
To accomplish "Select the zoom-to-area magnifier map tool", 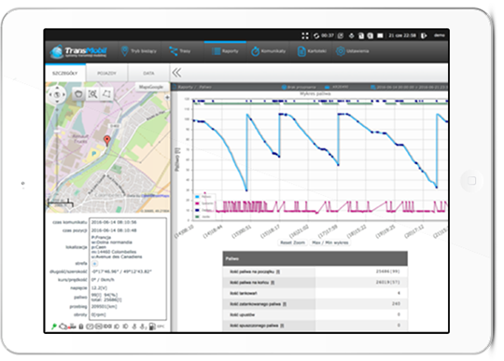I will (92, 94).
